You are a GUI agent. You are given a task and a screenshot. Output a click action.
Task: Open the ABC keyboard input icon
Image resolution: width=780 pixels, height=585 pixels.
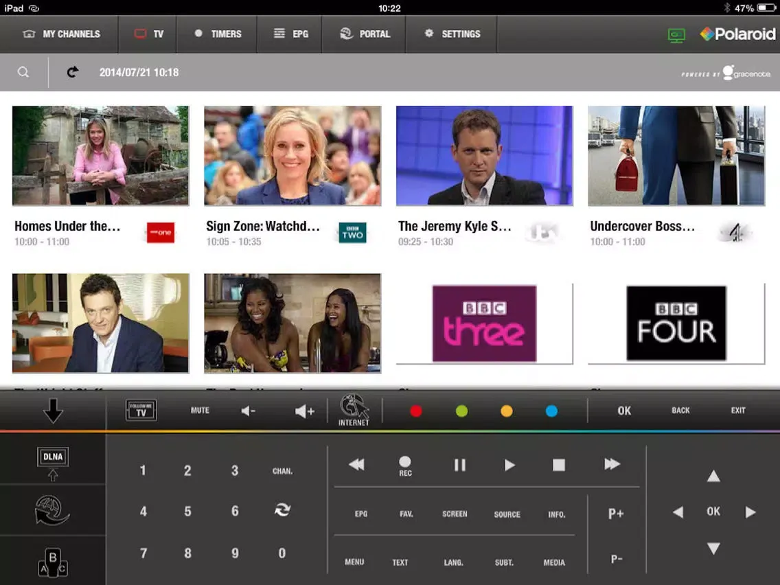pyautogui.click(x=53, y=563)
